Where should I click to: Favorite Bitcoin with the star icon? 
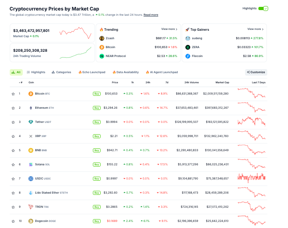click(13, 94)
